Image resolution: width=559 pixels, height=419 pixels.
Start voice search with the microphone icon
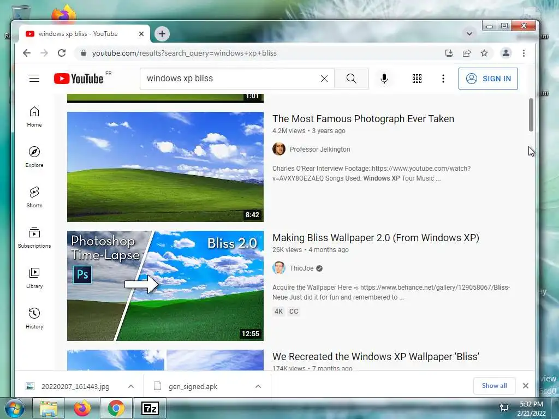point(384,79)
